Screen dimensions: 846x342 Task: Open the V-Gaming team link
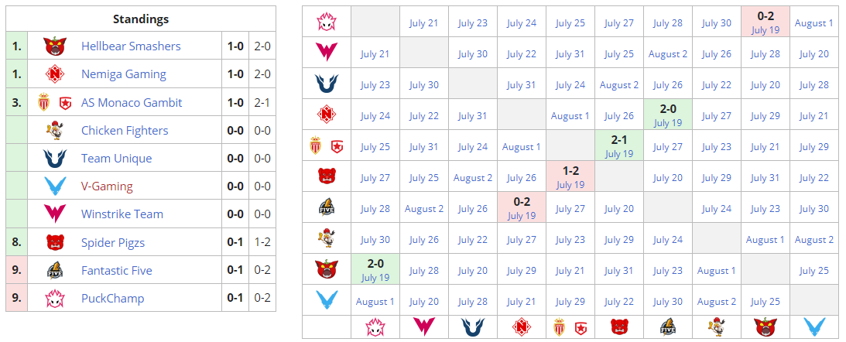(107, 186)
